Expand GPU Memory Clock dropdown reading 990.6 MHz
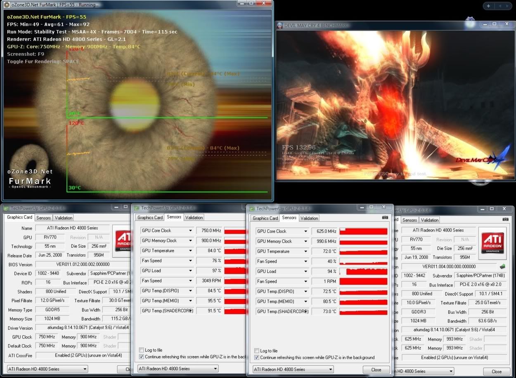The height and width of the screenshot is (378, 516). pyautogui.click(x=306, y=241)
